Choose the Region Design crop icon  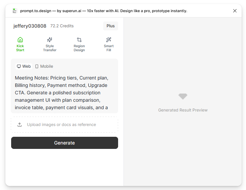(79, 40)
